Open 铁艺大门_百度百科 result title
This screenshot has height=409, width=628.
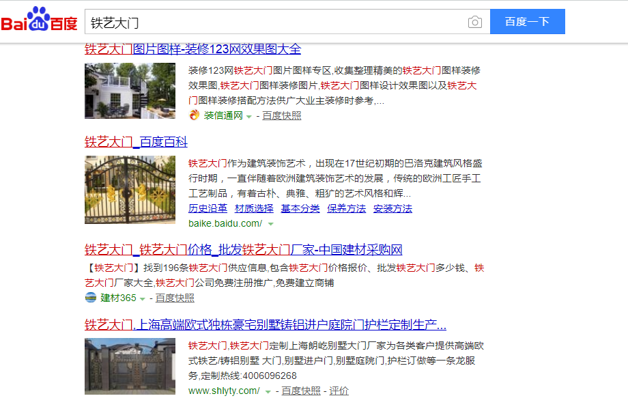click(136, 142)
